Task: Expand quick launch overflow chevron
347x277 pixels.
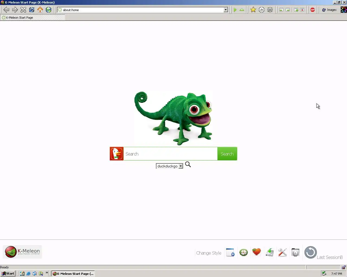Action: coord(47,273)
